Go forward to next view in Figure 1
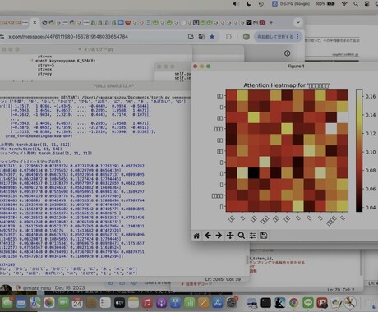 (x=219, y=236)
